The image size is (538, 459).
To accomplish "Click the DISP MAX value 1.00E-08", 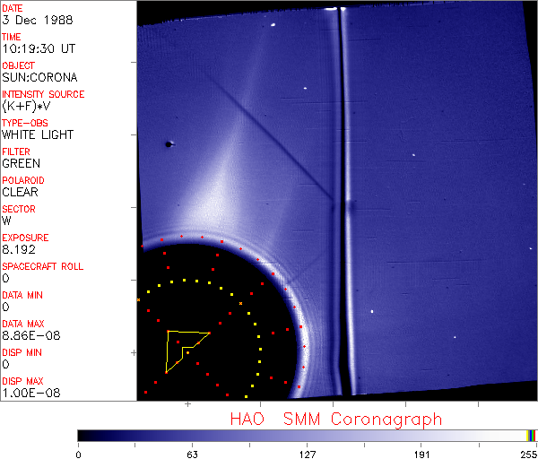I will (31, 393).
